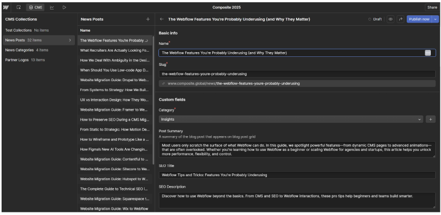The width and height of the screenshot is (441, 215).
Task: Open 'How to Preserve SEO During' post
Action: [115, 120]
